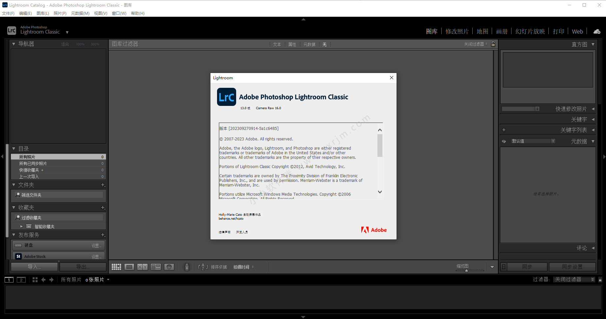
Task: Open 文件(F) menu
Action: point(8,13)
